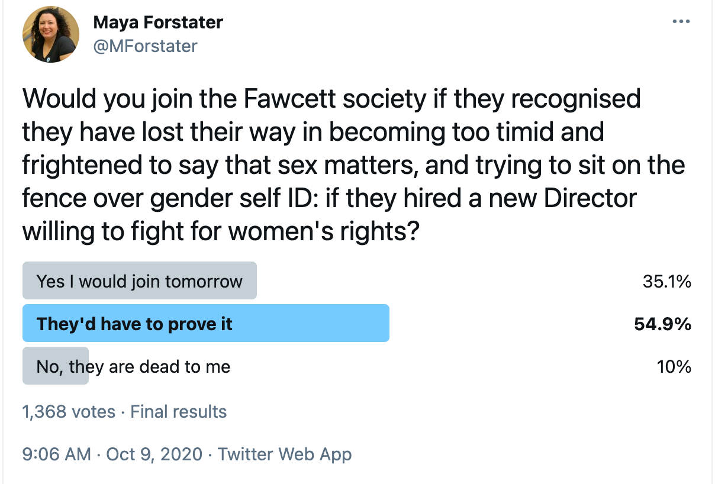The height and width of the screenshot is (484, 715).
Task: Select the "Yes I would join tomorrow" poll option
Action: [x=140, y=281]
